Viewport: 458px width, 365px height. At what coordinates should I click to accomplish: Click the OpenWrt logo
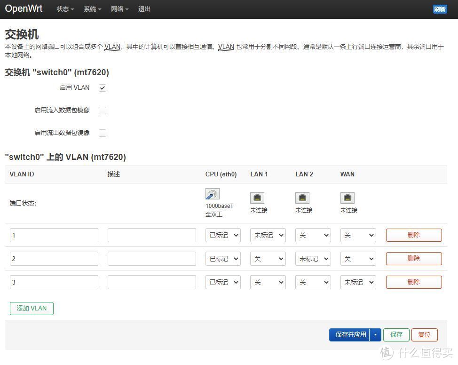coord(24,8)
